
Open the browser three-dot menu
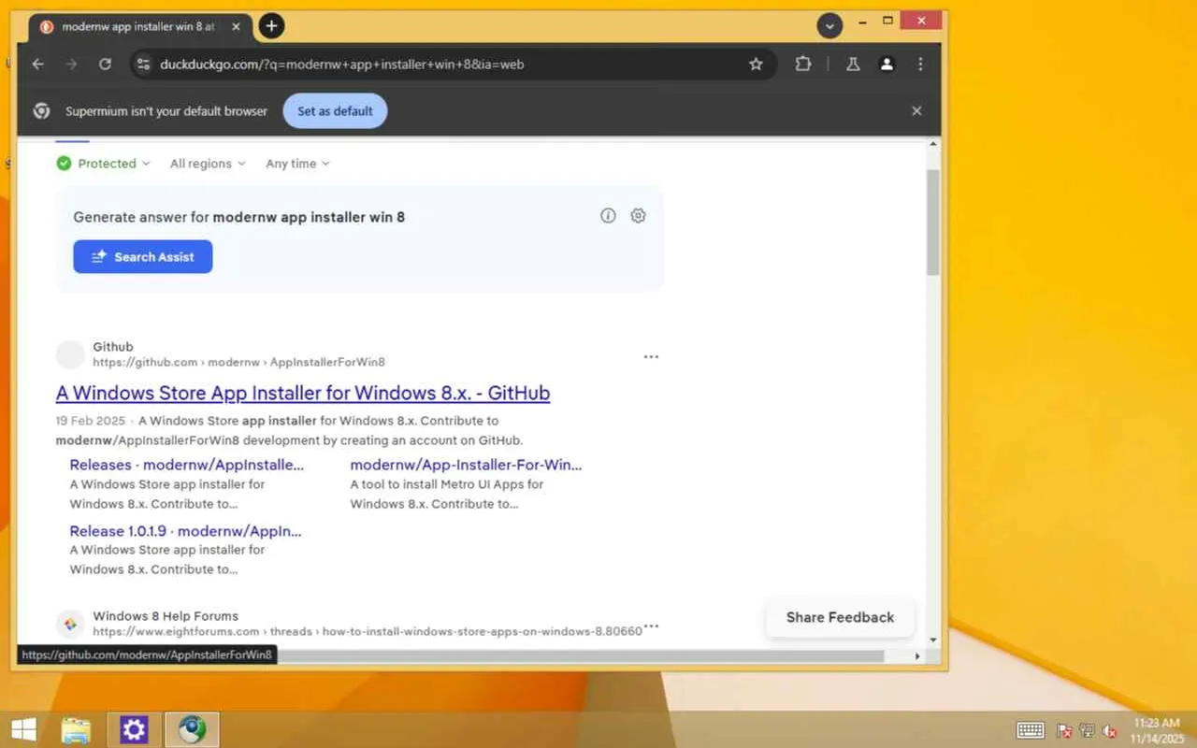(x=920, y=64)
